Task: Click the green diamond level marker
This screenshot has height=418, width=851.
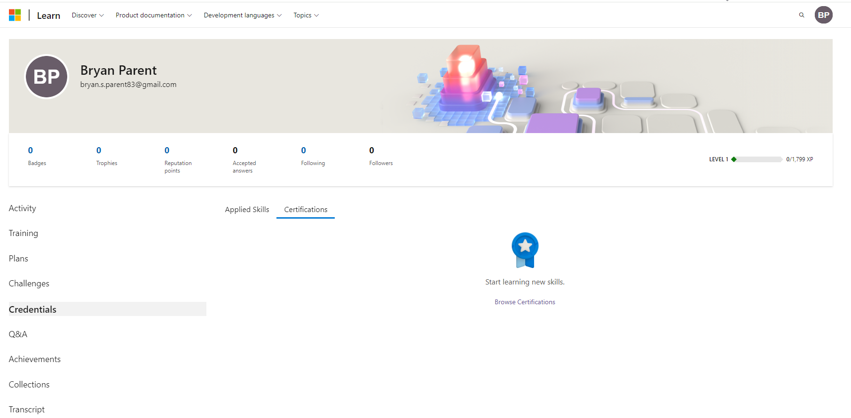Action: pos(734,159)
